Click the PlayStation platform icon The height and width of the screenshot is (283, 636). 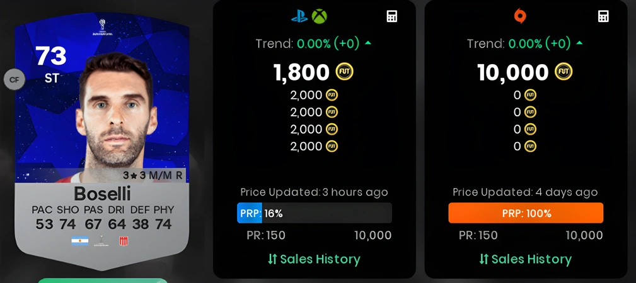pyautogui.click(x=299, y=16)
